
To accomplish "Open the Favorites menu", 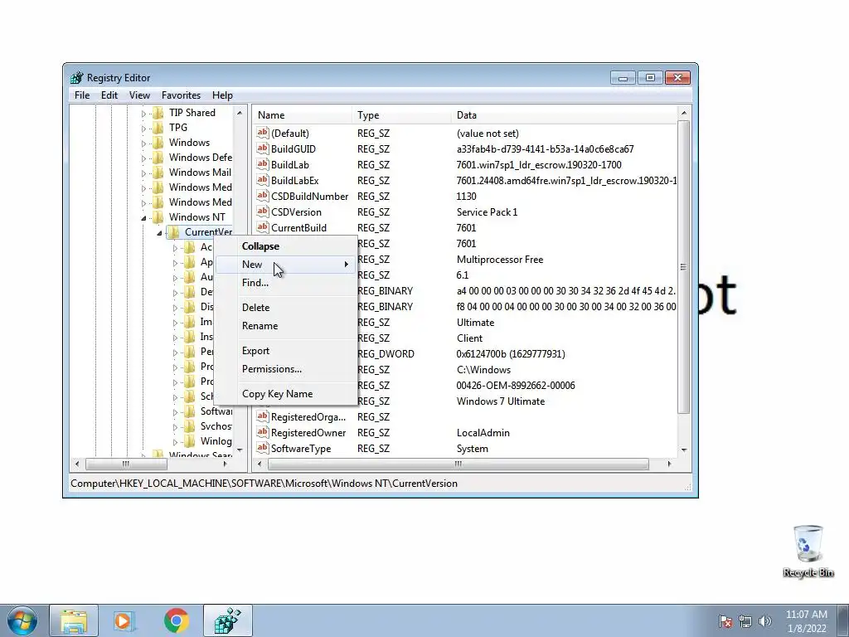I will click(x=181, y=95).
